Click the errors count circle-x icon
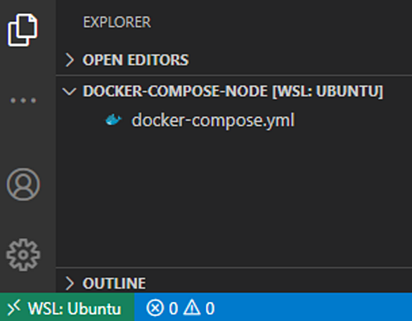 click(155, 308)
